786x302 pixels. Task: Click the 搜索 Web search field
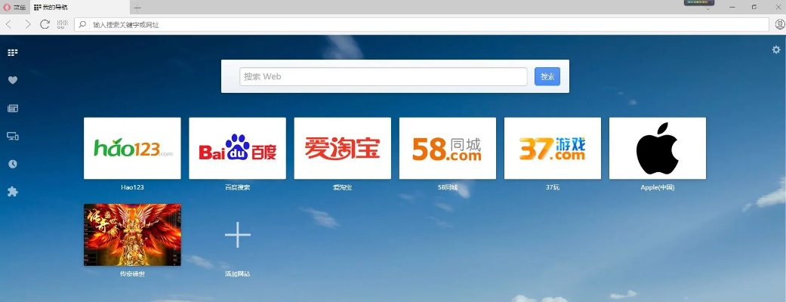coord(384,76)
